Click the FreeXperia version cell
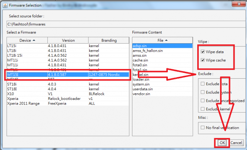247x150 pixels. coord(68,103)
